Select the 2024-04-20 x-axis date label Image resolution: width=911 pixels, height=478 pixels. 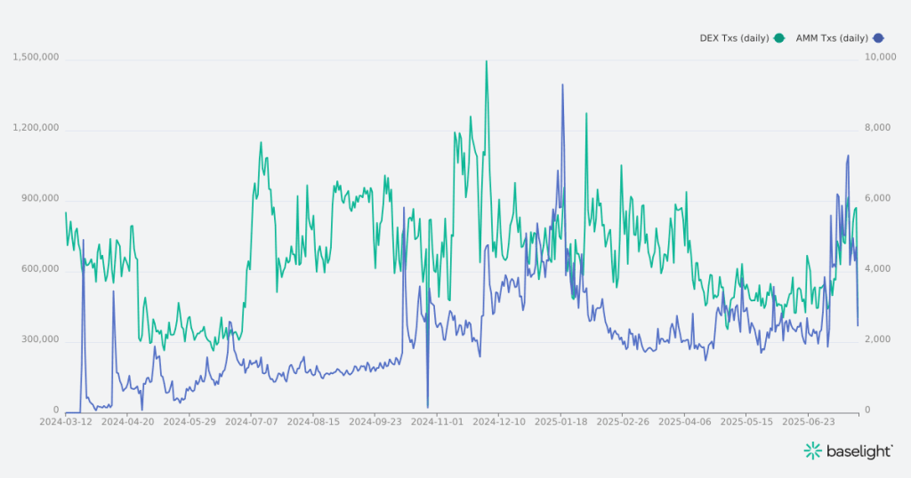pyautogui.click(x=127, y=423)
